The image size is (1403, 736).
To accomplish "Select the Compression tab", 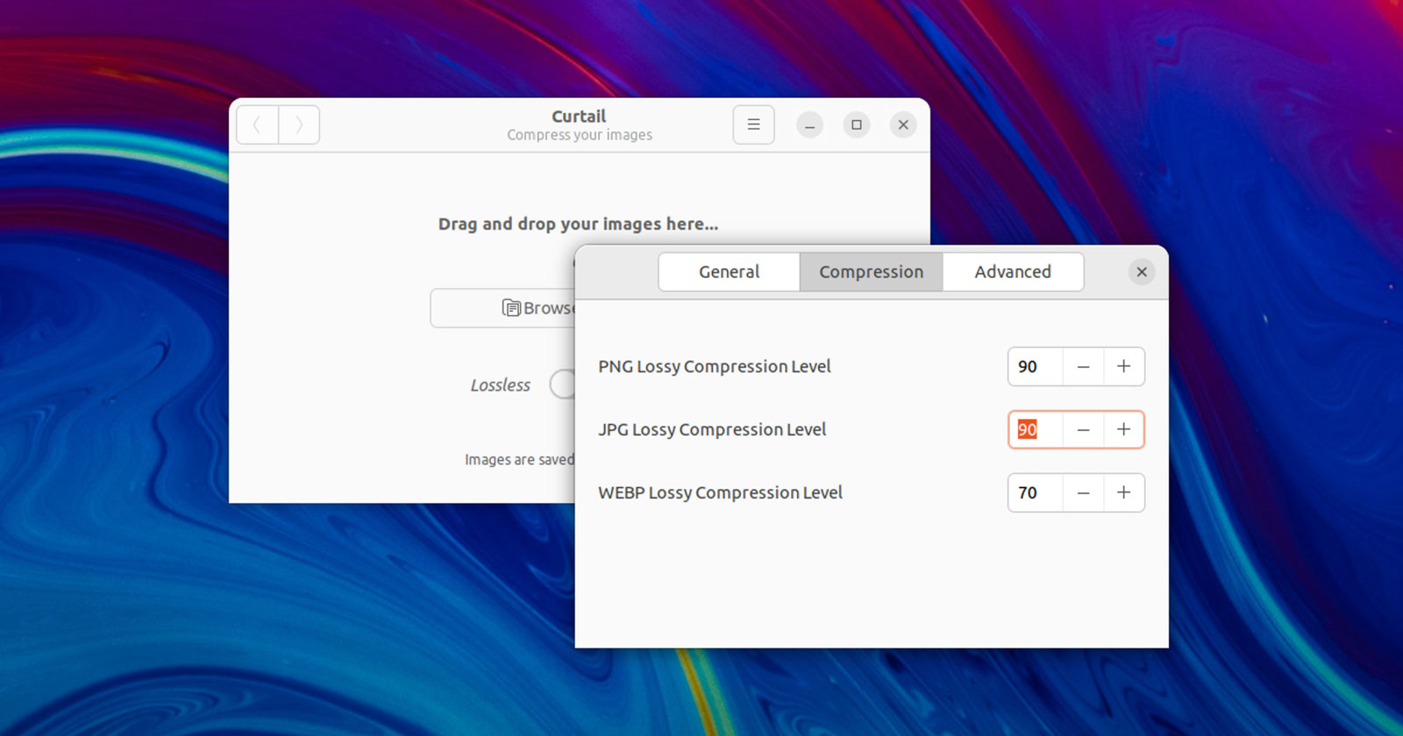I will pyautogui.click(x=872, y=272).
